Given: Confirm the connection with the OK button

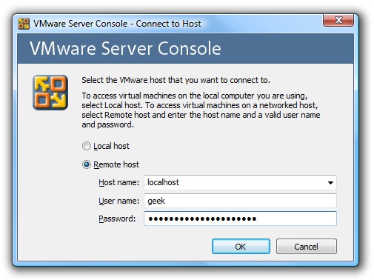Looking at the screenshot, I should click(x=241, y=247).
